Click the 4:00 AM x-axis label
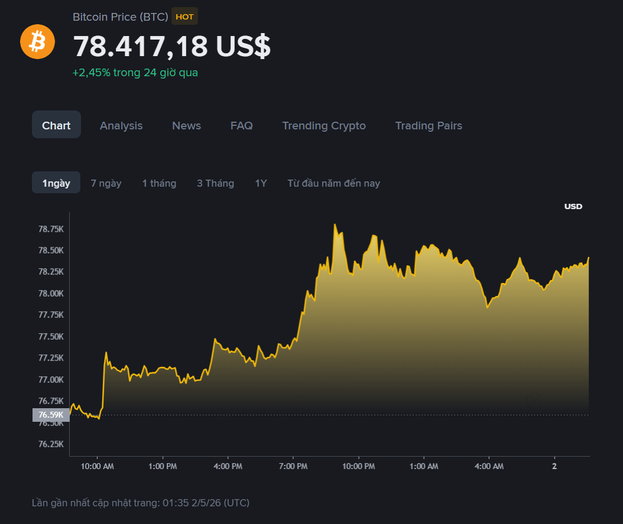 489,466
